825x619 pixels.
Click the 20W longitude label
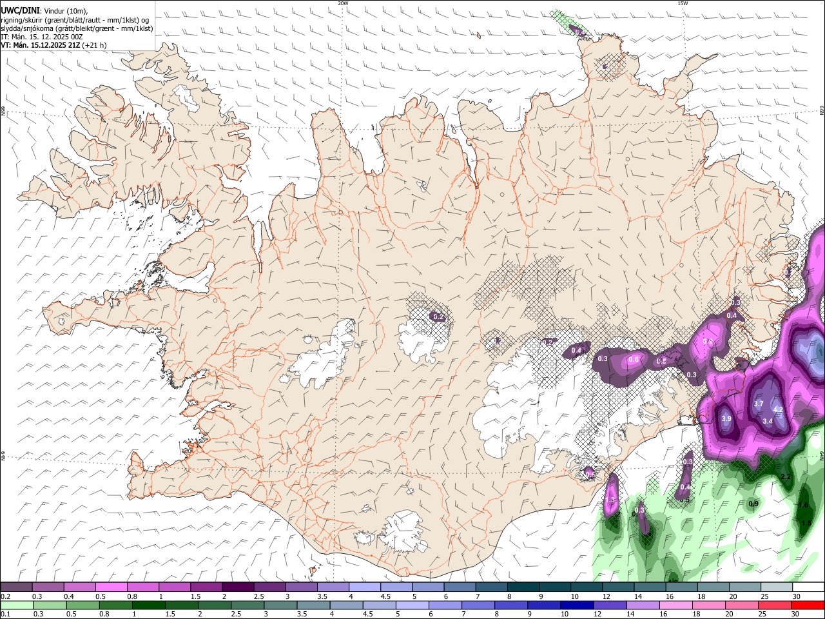tap(343, 3)
